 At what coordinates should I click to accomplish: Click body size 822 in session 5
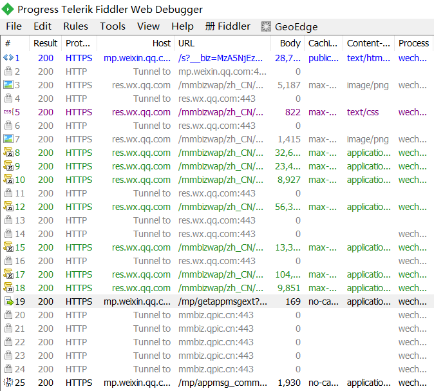pos(293,112)
